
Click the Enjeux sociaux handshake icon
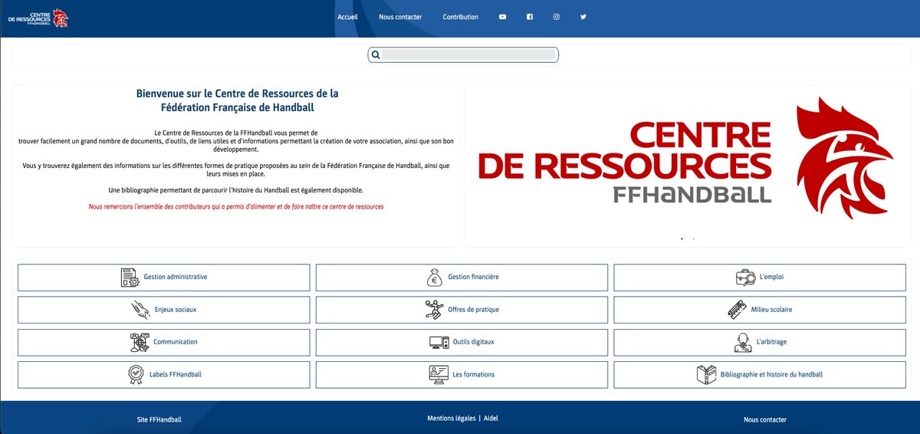(141, 310)
